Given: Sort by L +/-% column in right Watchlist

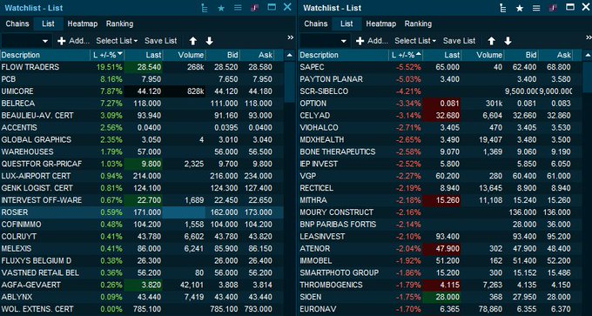Looking at the screenshot, I should 406,55.
